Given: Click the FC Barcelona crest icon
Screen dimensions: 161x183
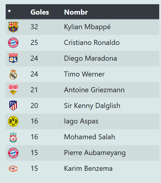Looking at the screenshot, I should (13, 27).
